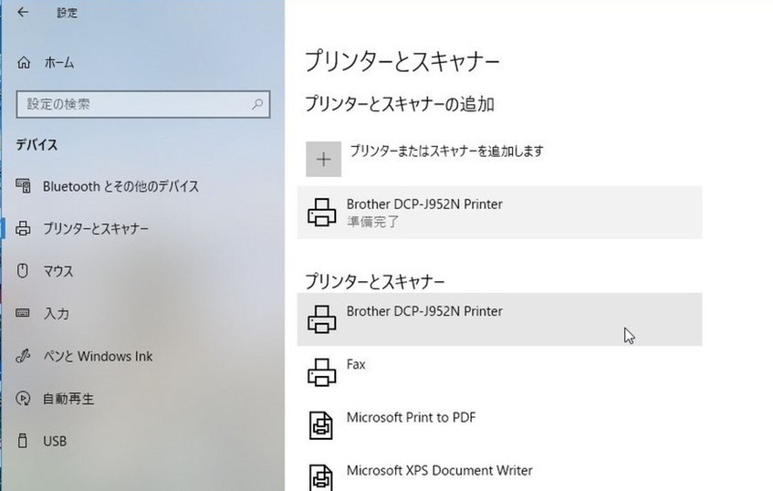Screen dimensions: 773x491
Task: Select found Brother DCP-J952N Printer showing 準備完了
Action: click(500, 213)
